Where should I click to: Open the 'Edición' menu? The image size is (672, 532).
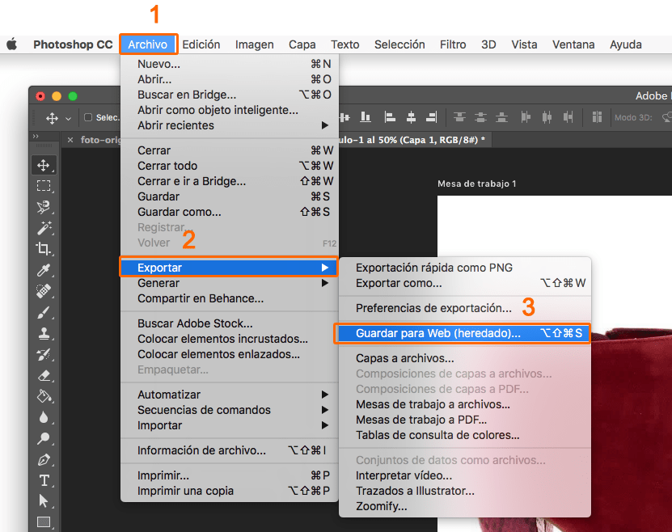pyautogui.click(x=202, y=44)
